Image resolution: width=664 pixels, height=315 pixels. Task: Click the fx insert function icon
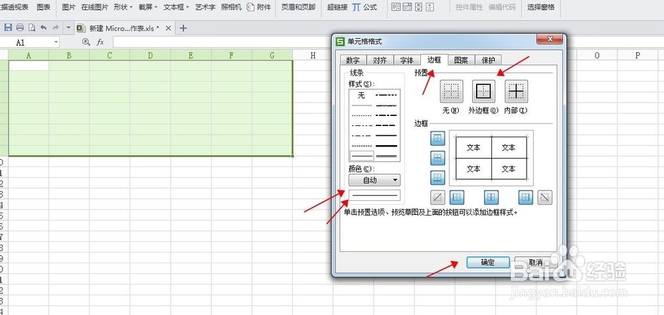(100, 42)
